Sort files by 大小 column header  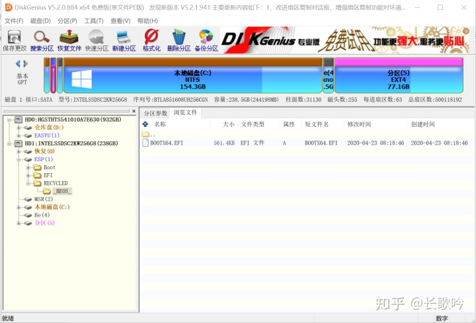229,124
